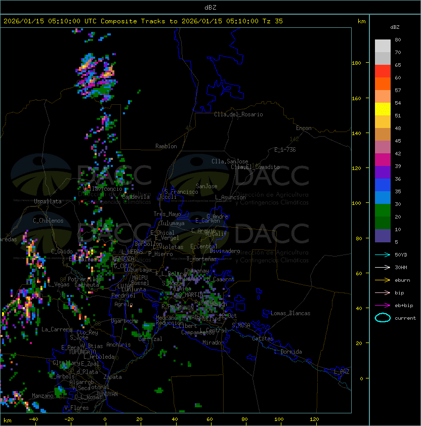The height and width of the screenshot is (426, 421).
Task: Click the 30HM white arrow legend icon
Action: [x=383, y=268]
